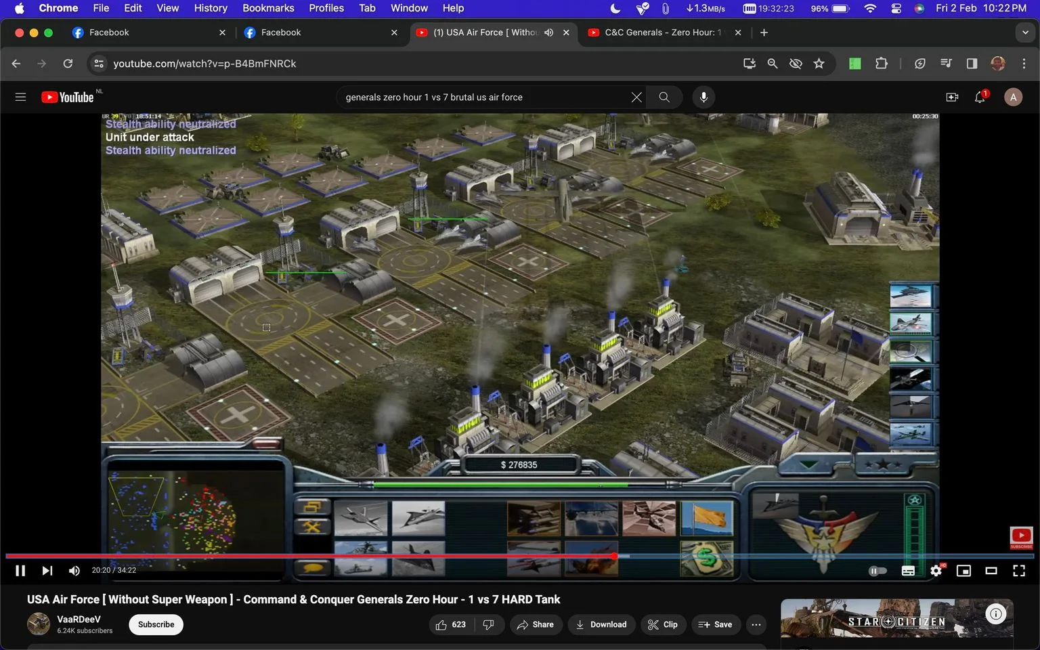Click the Download button
The width and height of the screenshot is (1040, 650).
pos(601,624)
